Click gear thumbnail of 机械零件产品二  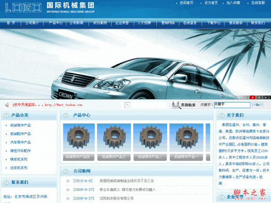point(150,137)
